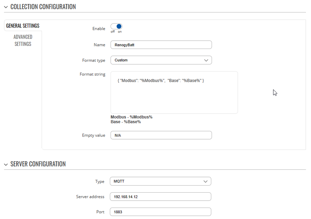Click the Modbus - %Modbus% hint text
The image size is (311, 219).
(132, 117)
